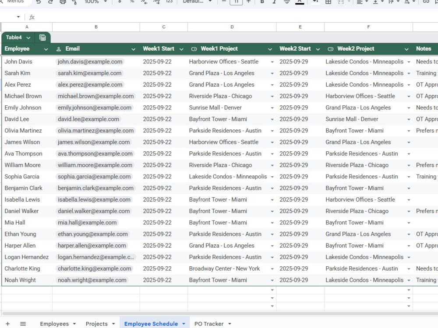The width and height of the screenshot is (438, 328).
Task: Open the PO Tracker tab options arrow
Action: [230, 324]
